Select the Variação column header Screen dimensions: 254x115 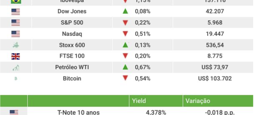198,101
